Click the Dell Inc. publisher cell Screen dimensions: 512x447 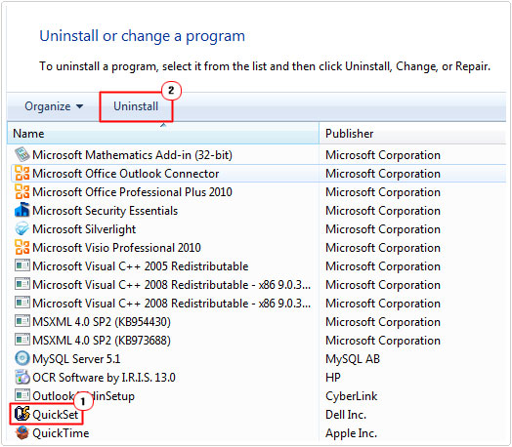coord(346,415)
